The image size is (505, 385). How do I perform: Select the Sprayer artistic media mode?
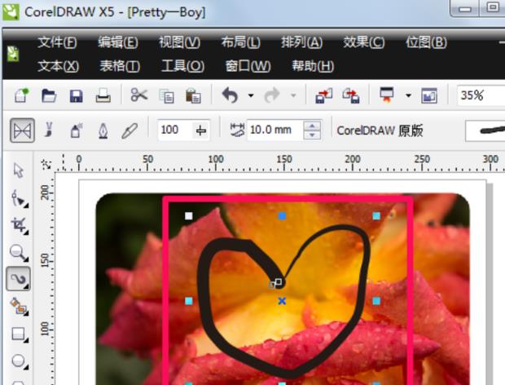[x=77, y=131]
